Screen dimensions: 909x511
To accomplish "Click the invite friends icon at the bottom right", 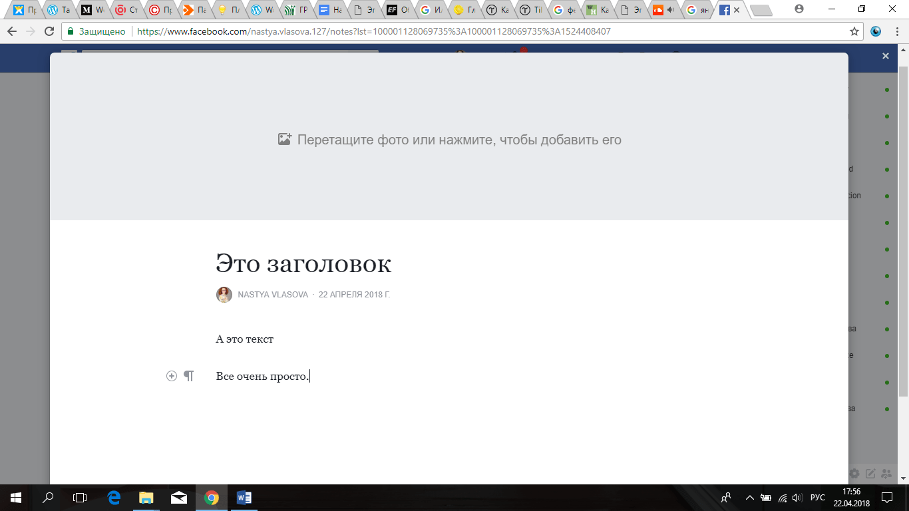I will 886,472.
